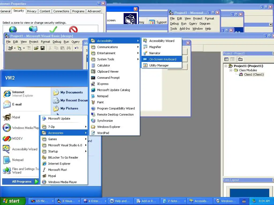Open Microsoft Update in All Programs
Viewport: 274px width, 205px height.
tap(64, 119)
